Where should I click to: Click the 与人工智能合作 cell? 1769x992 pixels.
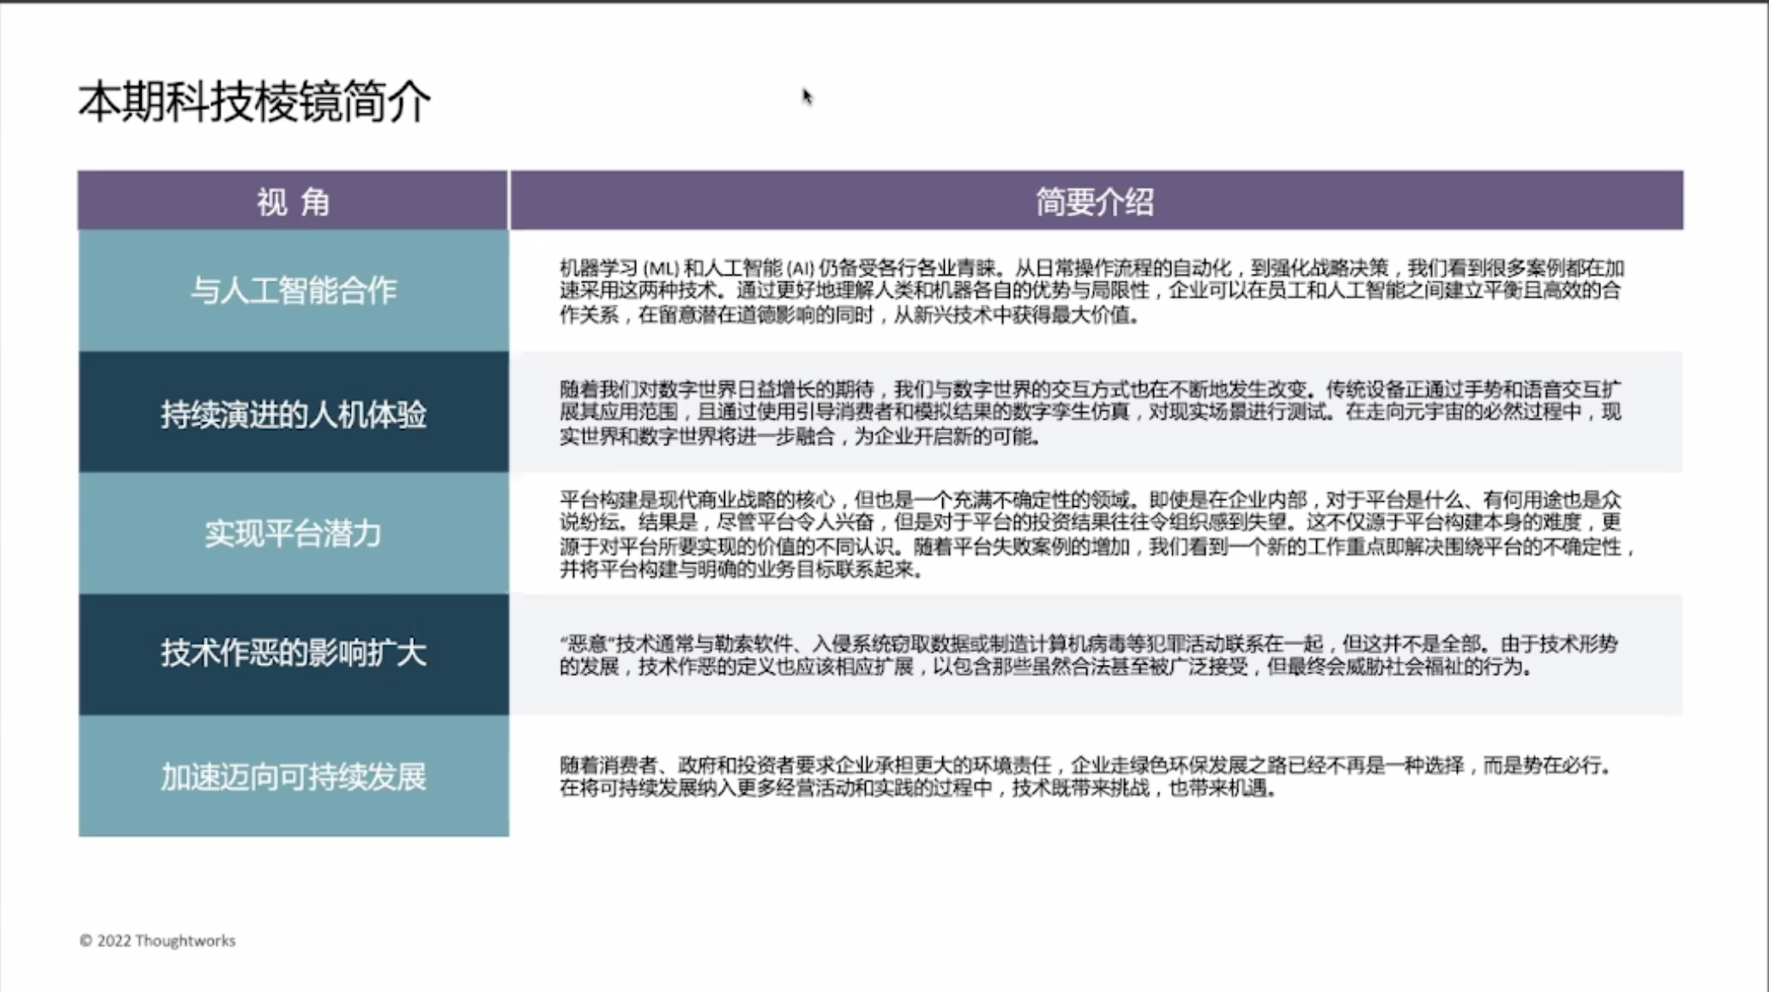point(293,291)
